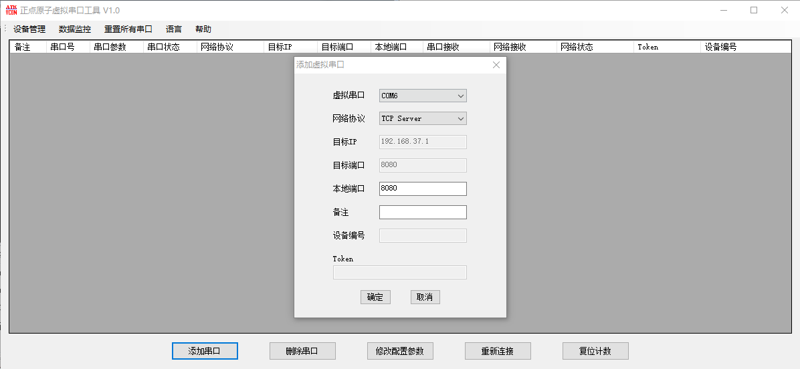This screenshot has width=800, height=369.
Task: Select the 重置所有串口 menu item
Action: (x=128, y=29)
